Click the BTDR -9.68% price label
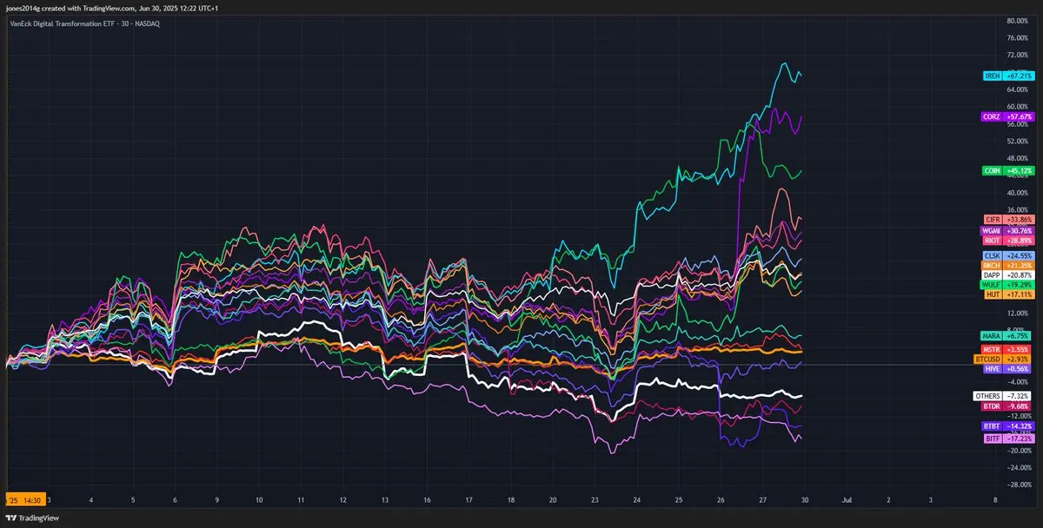Viewport: 1043px width, 528px height. tap(1007, 406)
